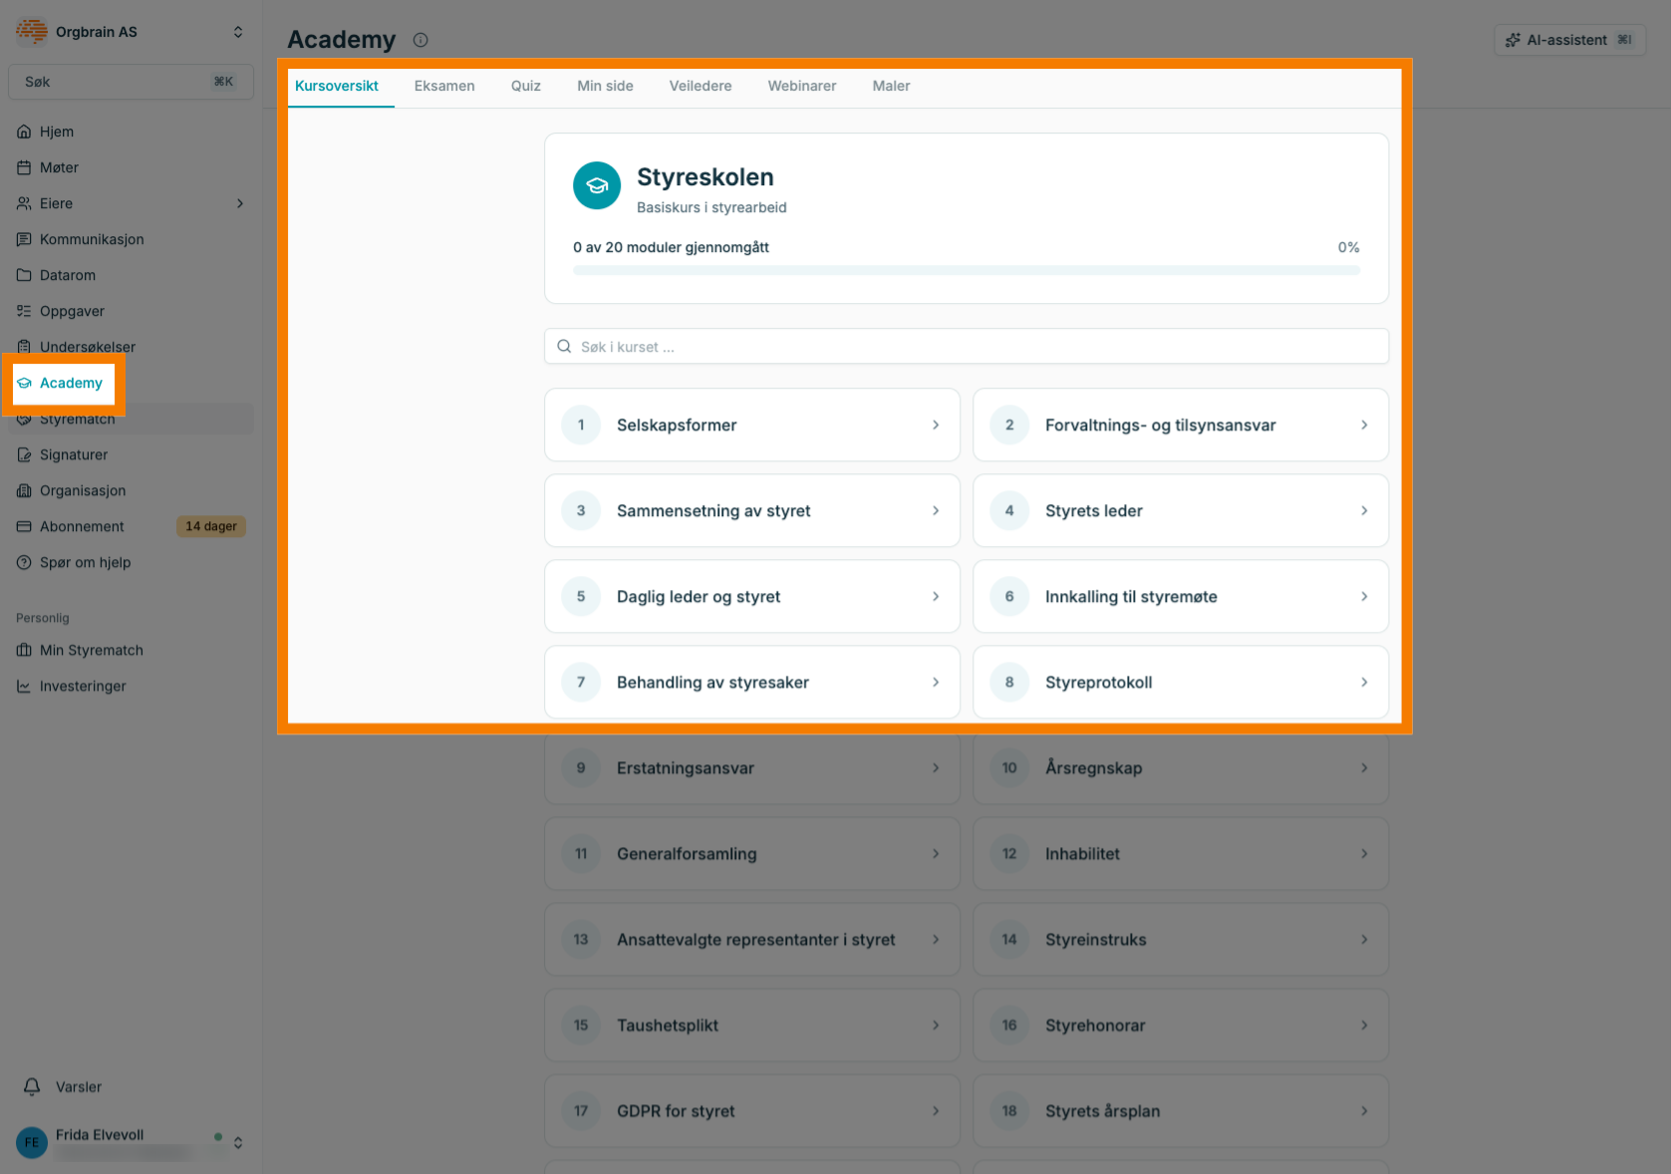This screenshot has height=1174, width=1671.
Task: Click the 14 dager subscription badge
Action: point(211,526)
